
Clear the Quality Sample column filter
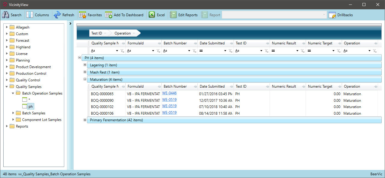point(122,51)
